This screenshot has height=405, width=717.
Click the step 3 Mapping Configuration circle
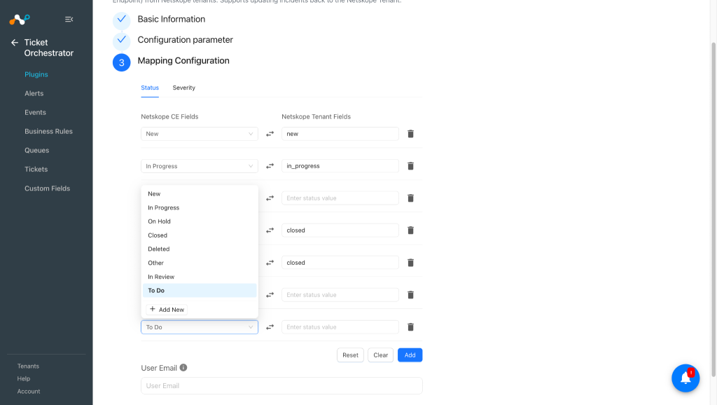122,62
